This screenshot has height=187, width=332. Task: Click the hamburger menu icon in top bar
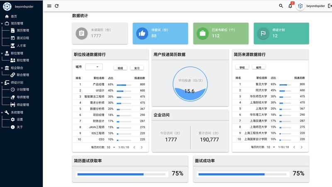pyautogui.click(x=49, y=6)
